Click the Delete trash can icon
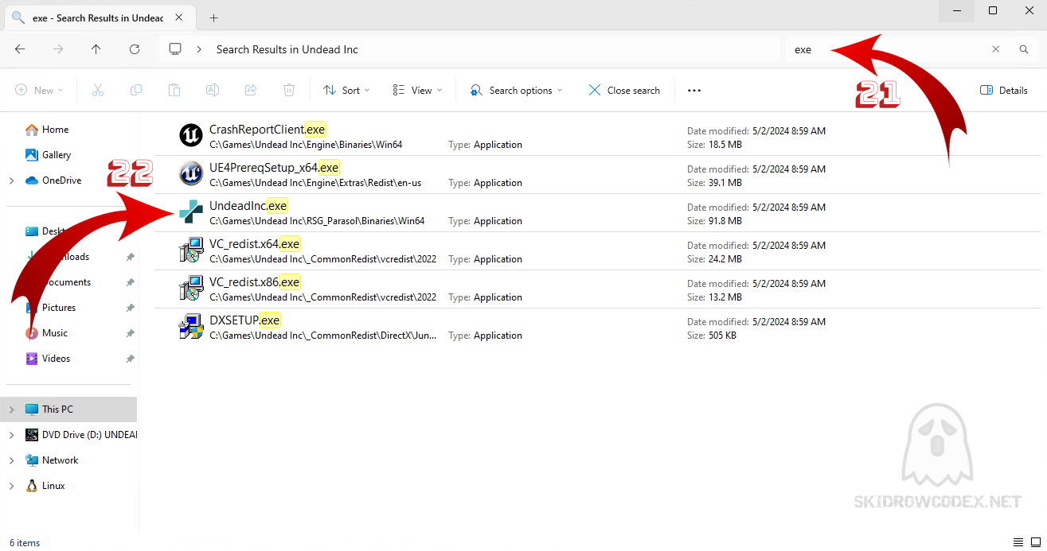 (289, 91)
